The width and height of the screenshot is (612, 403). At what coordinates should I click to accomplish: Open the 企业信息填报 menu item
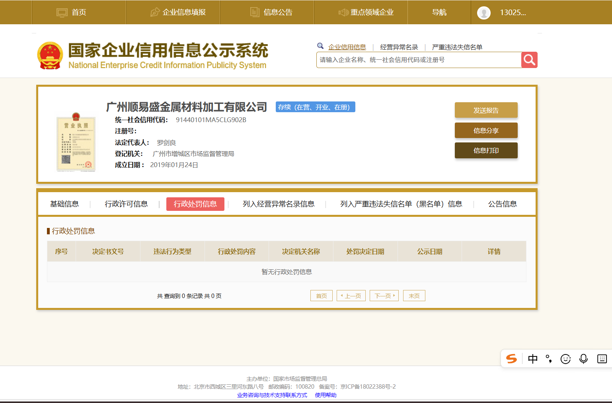tap(178, 12)
